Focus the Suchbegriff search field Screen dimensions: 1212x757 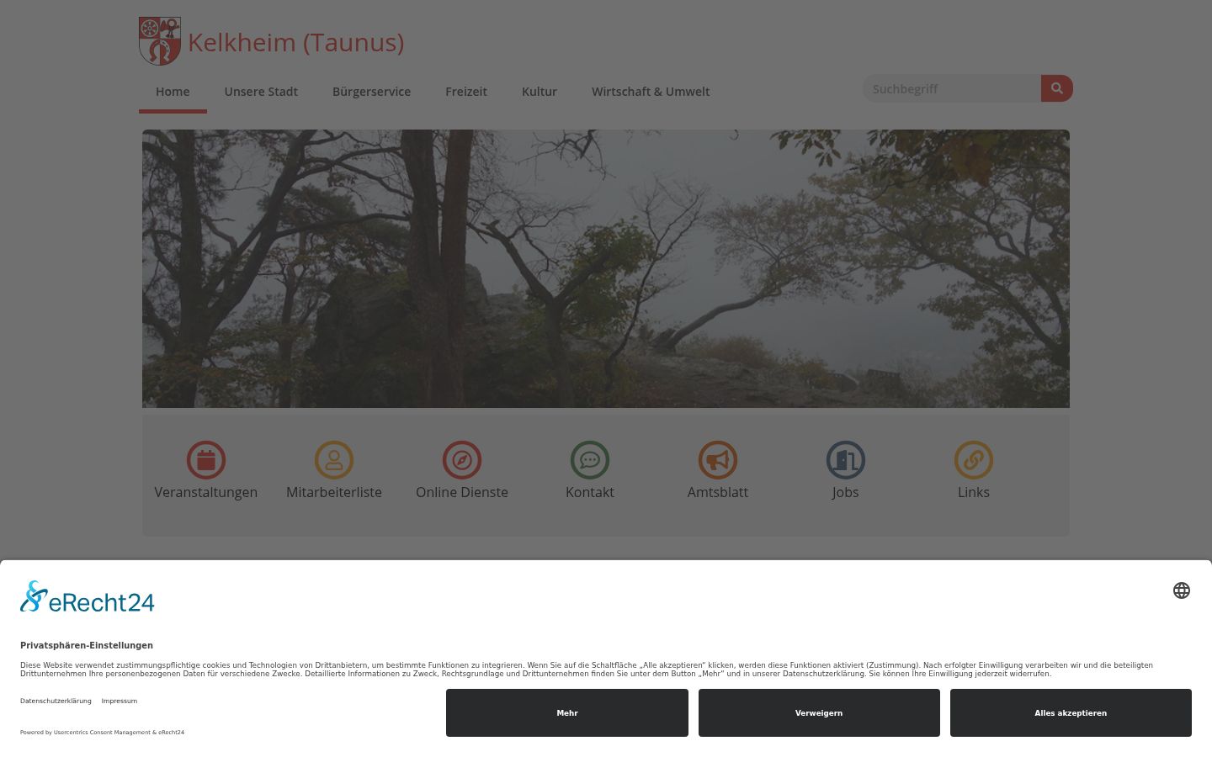pyautogui.click(x=952, y=88)
